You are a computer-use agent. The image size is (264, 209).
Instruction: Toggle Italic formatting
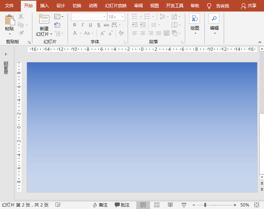pos(82,25)
